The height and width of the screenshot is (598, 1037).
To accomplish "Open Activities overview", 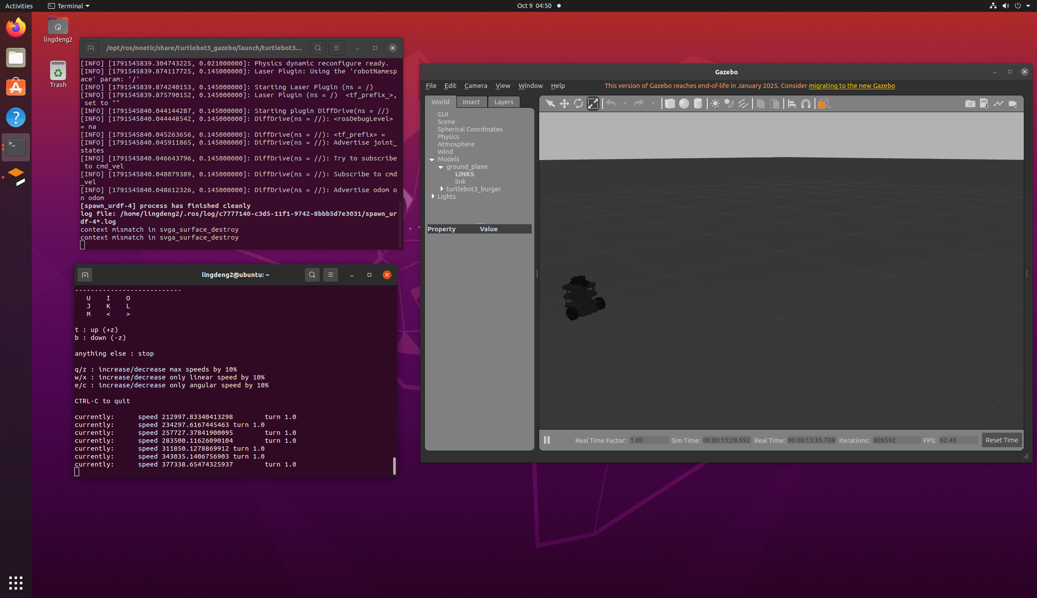I will 19,6.
